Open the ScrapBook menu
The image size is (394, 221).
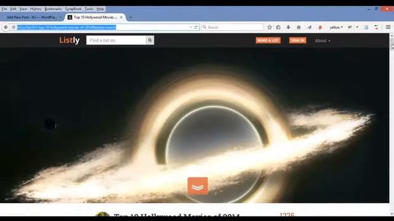(73, 9)
